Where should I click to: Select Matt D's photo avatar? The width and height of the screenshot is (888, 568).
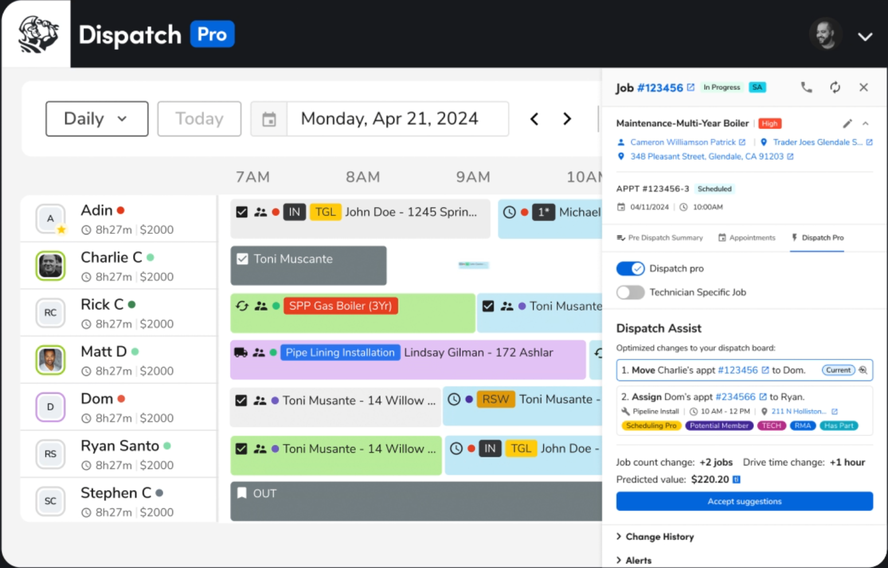[x=50, y=360]
